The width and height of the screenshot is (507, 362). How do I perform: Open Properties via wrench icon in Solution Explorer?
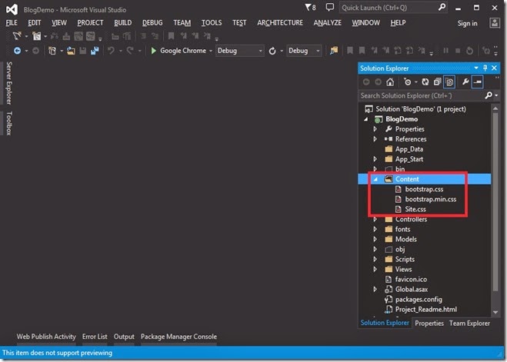coord(465,82)
